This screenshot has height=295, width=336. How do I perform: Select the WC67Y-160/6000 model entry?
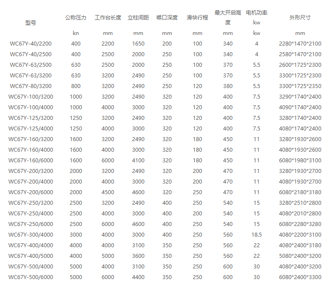pyautogui.click(x=31, y=161)
